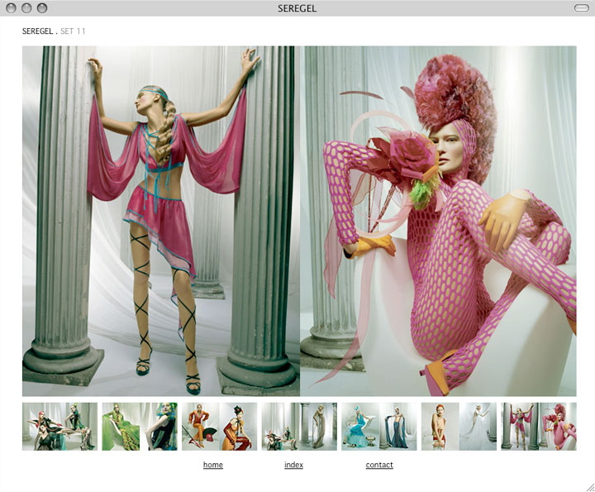Zoom the SEREGEL window
This screenshot has width=595, height=492.
pos(42,8)
